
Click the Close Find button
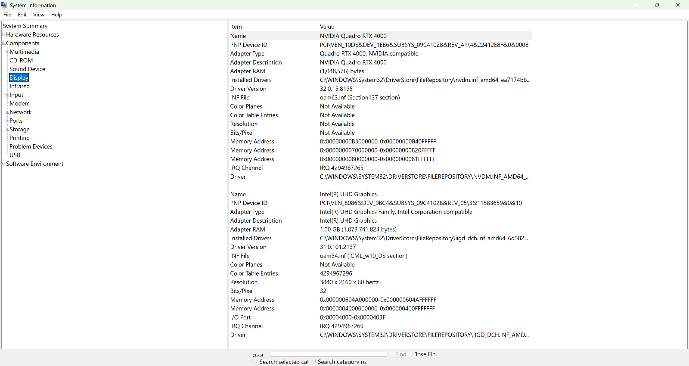[425, 354]
